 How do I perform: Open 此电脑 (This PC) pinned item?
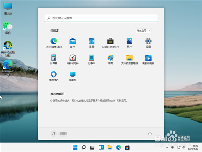(x=72, y=76)
